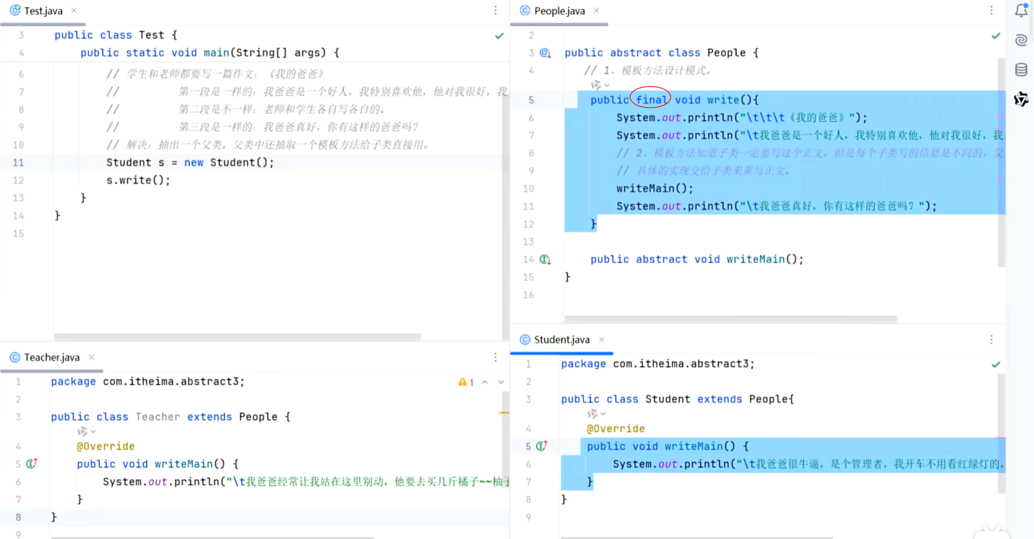Switch to the Student.java tab
1034x539 pixels.
(x=561, y=340)
